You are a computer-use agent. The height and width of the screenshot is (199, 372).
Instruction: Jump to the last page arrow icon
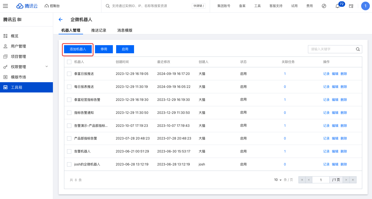pyautogui.click(x=353, y=180)
